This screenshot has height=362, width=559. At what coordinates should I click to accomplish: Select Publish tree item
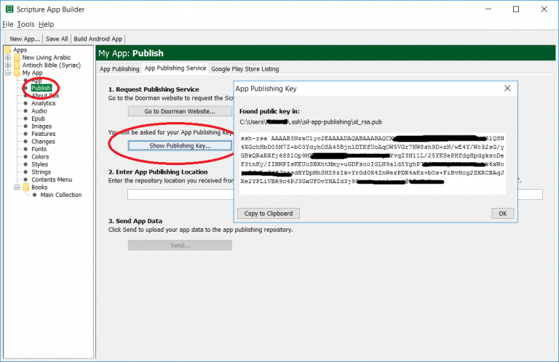click(41, 88)
